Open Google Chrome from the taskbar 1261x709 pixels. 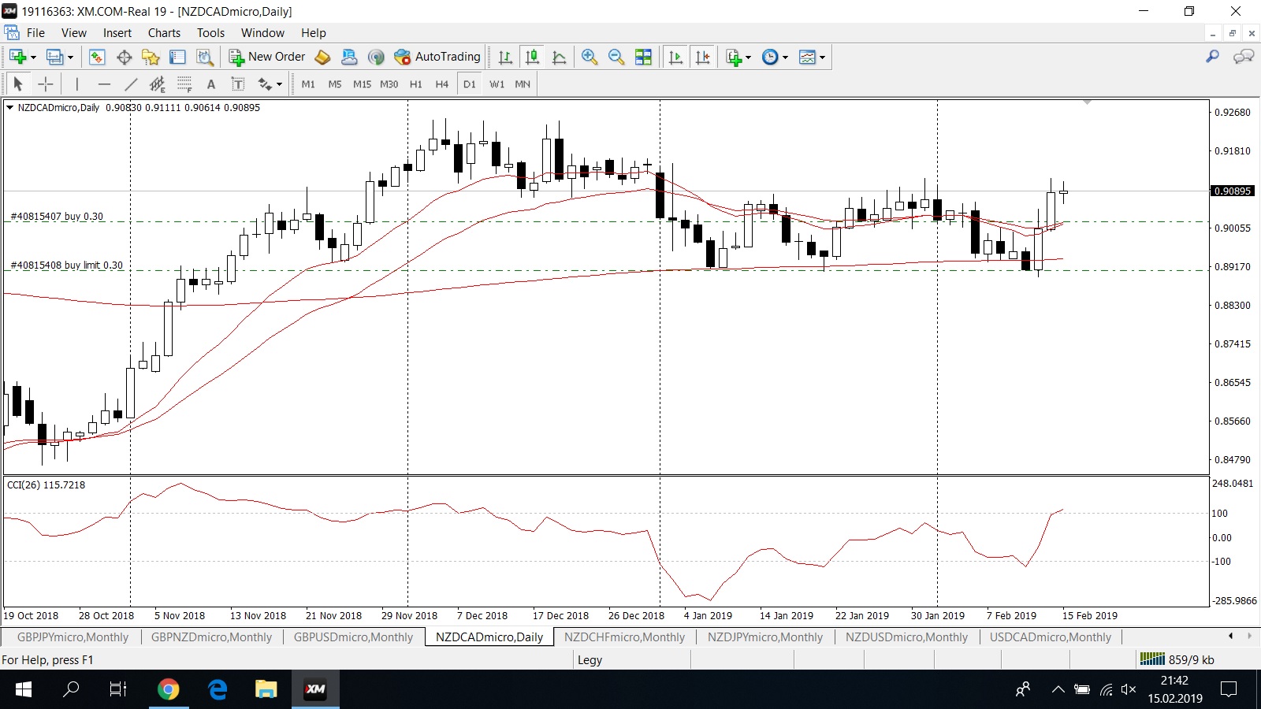click(x=168, y=689)
